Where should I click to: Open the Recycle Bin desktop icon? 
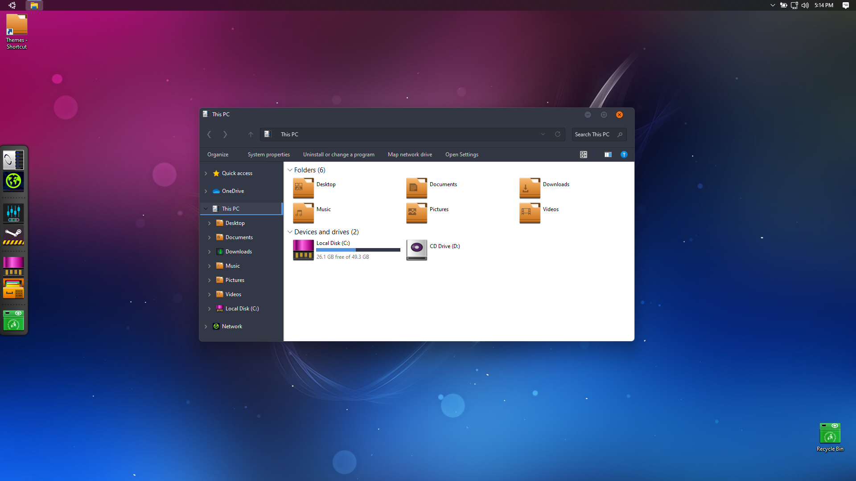tap(830, 433)
